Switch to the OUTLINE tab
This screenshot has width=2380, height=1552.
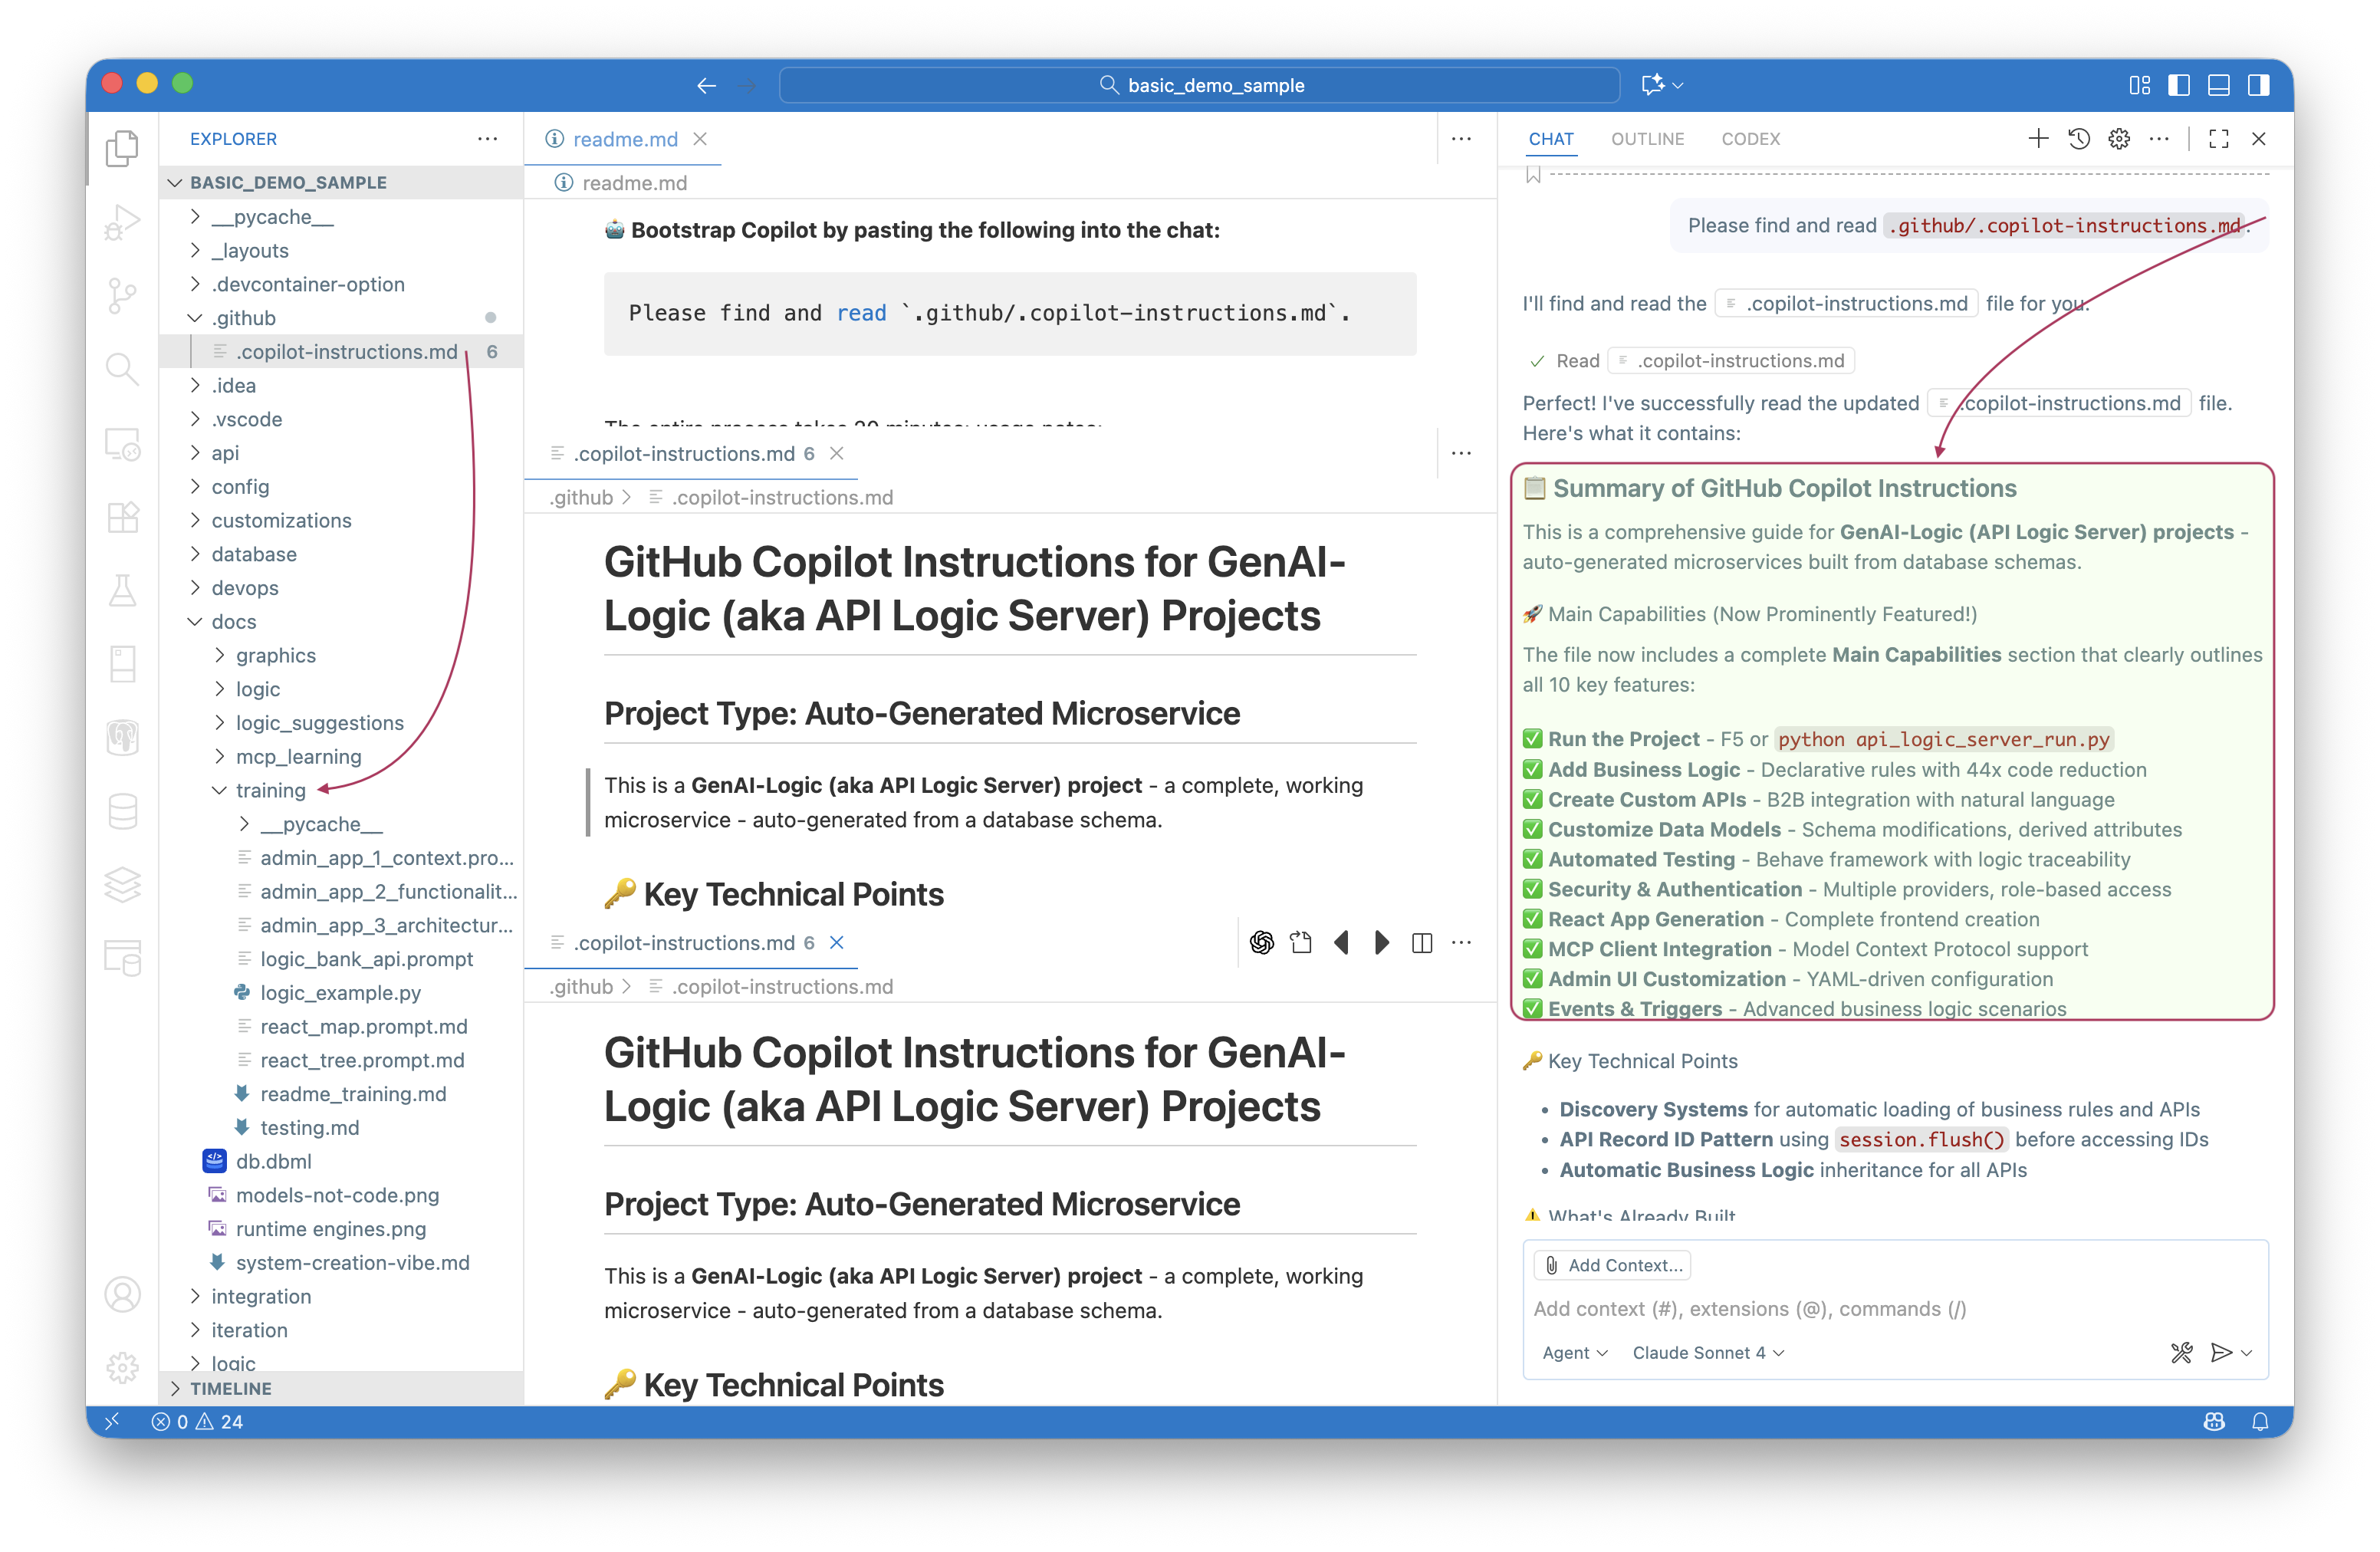1647,139
